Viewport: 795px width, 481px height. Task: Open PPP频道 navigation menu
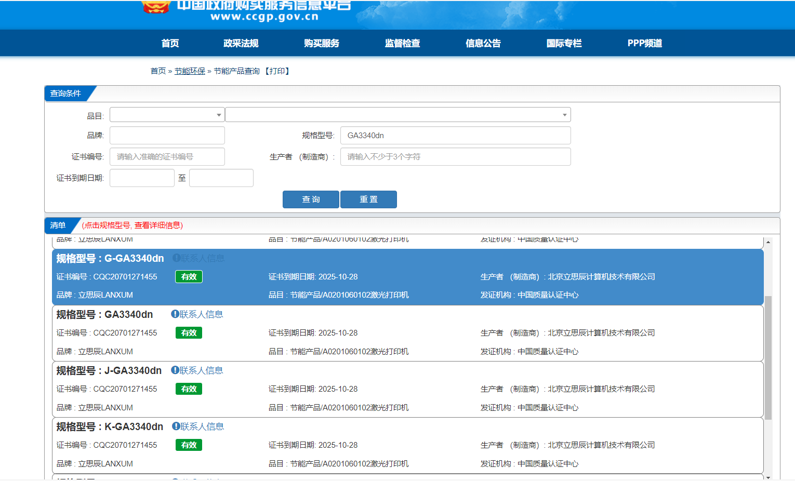[645, 43]
